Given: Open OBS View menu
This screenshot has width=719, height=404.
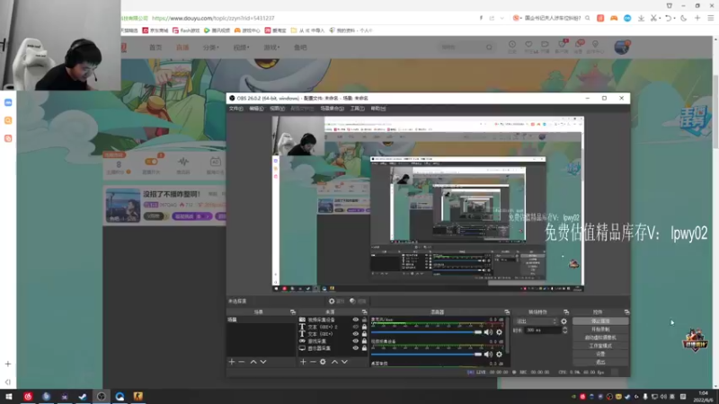Looking at the screenshot, I should click(x=277, y=109).
